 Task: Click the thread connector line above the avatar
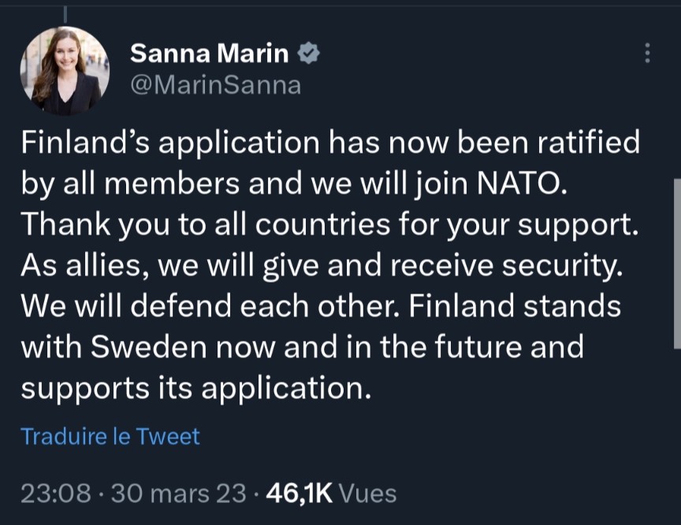pyautogui.click(x=65, y=13)
